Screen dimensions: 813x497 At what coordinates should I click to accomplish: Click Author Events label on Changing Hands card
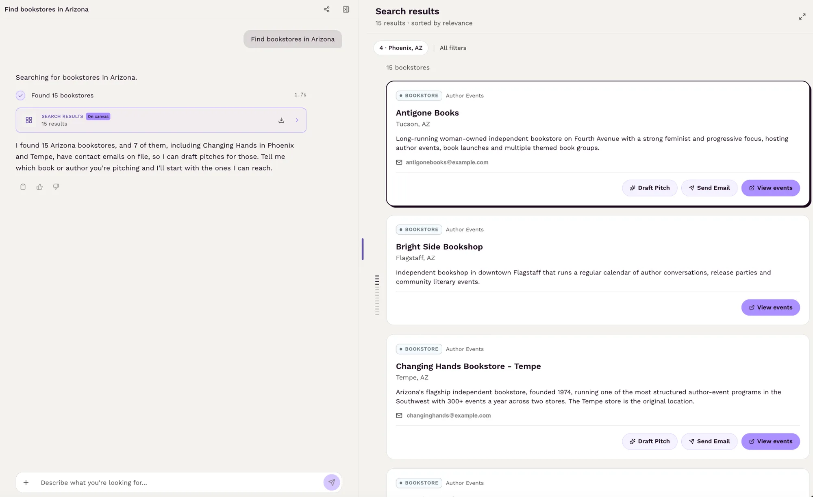pos(465,349)
